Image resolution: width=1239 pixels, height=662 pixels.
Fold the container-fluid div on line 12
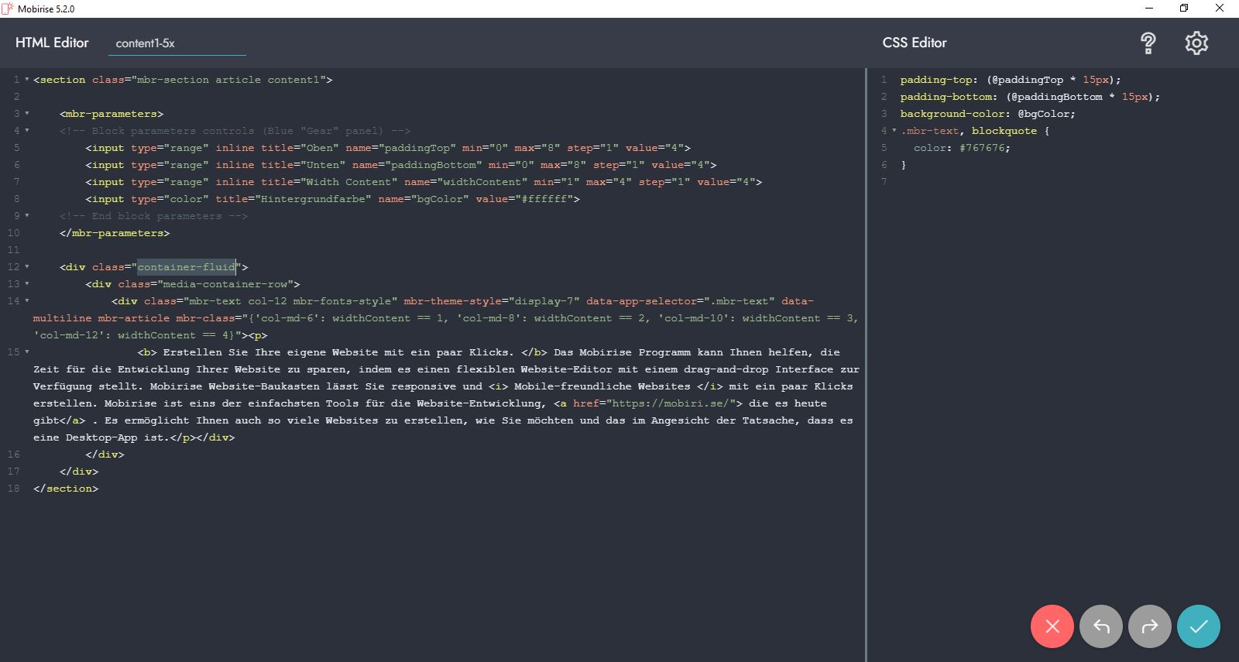coord(27,267)
